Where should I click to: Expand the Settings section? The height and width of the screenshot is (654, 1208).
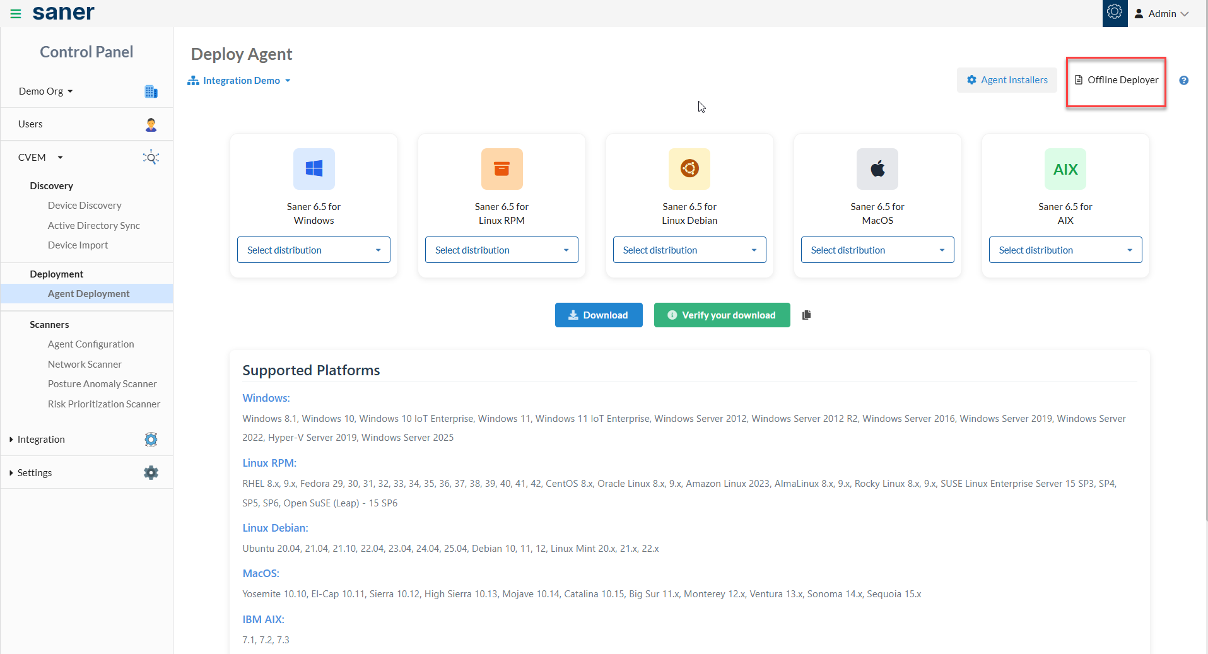point(31,473)
